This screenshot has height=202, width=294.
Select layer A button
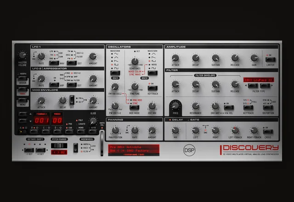pos(23,132)
